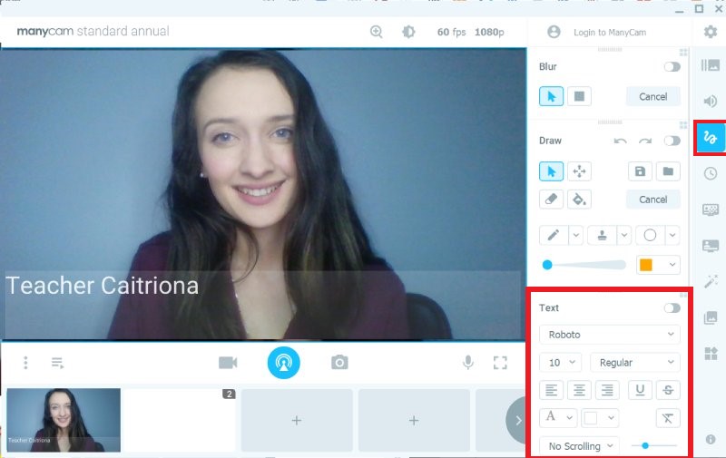Expand the shape tool options dropdown
The width and height of the screenshot is (726, 458).
tap(672, 236)
